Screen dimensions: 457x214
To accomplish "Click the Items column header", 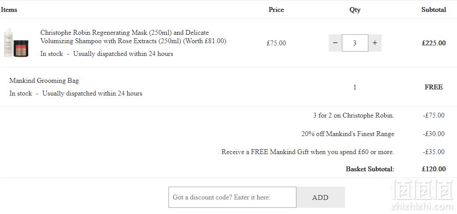I will 9,10.
